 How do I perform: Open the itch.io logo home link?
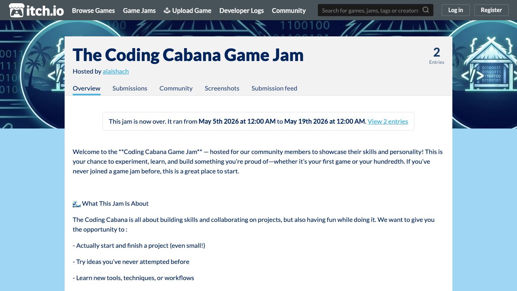[36, 10]
